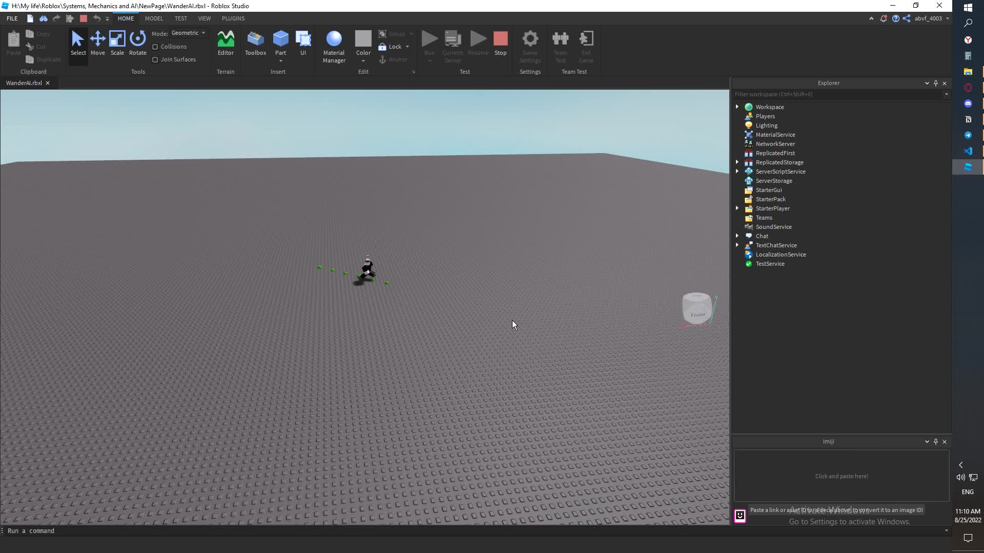Click the Lock tool icon
The width and height of the screenshot is (984, 553).
[x=382, y=47]
